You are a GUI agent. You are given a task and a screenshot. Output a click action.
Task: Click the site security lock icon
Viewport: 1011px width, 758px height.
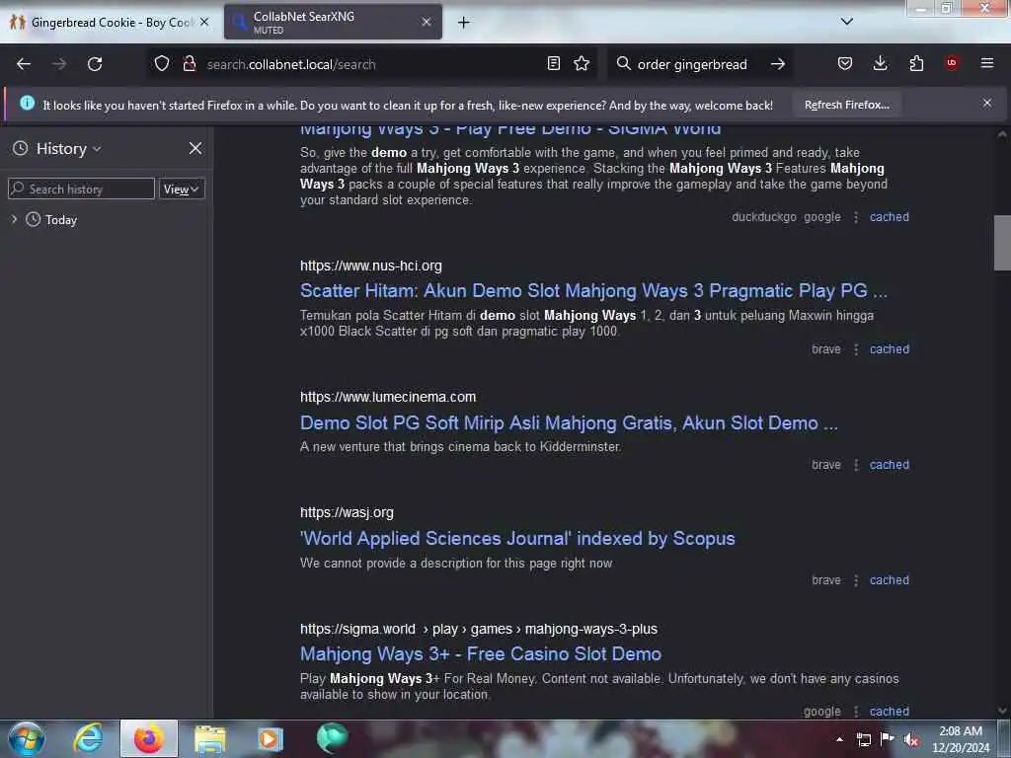pyautogui.click(x=190, y=64)
